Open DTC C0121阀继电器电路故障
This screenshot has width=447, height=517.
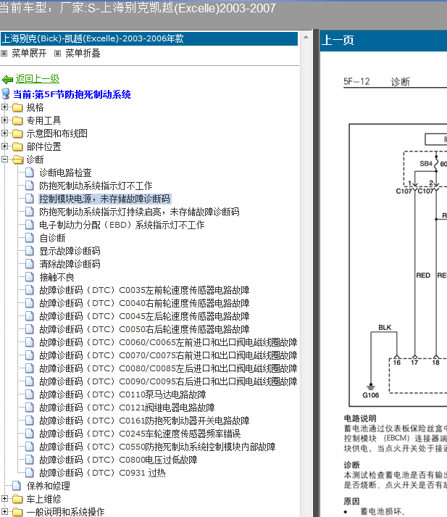coord(127,408)
